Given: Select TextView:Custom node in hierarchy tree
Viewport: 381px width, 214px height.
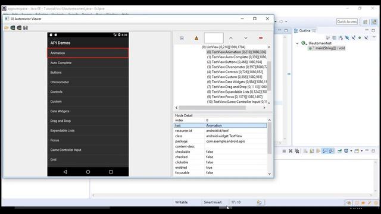Looking at the screenshot, I should 235,77.
